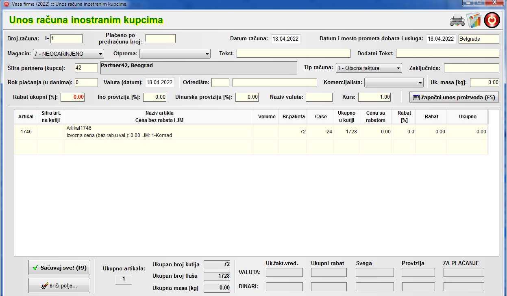
Task: Open the Magacin dropdown
Action: pyautogui.click(x=68, y=53)
